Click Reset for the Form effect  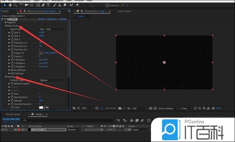pyautogui.click(x=42, y=19)
